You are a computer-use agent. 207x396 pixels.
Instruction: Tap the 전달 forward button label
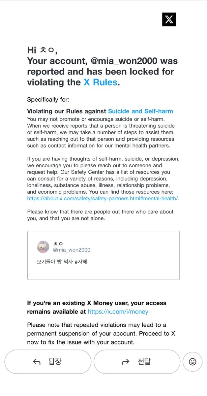[x=144, y=362]
